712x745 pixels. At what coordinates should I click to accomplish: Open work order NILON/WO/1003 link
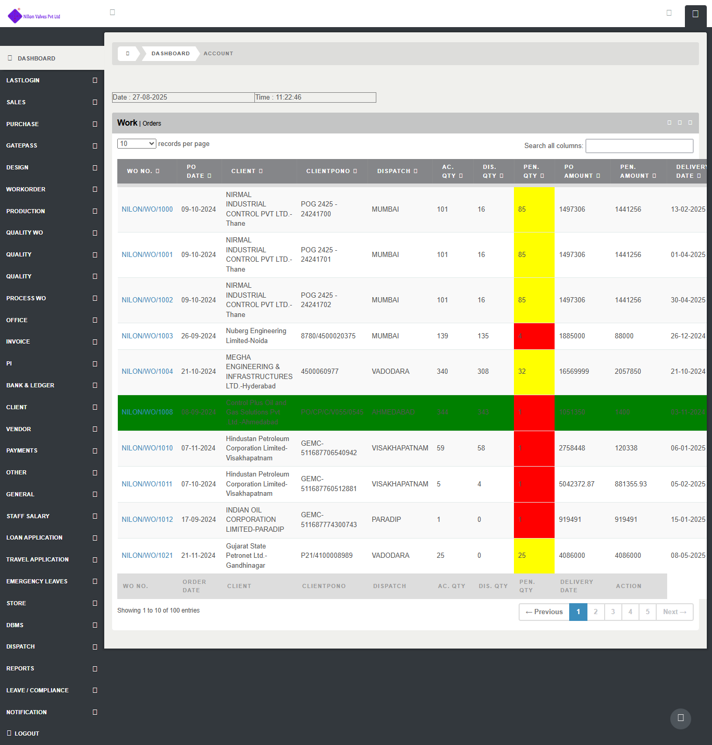point(147,336)
